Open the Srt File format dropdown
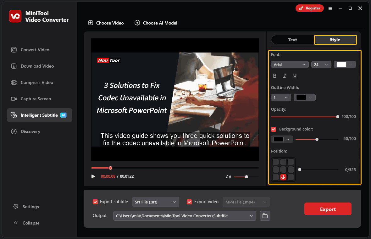371x239 pixels. coord(155,202)
